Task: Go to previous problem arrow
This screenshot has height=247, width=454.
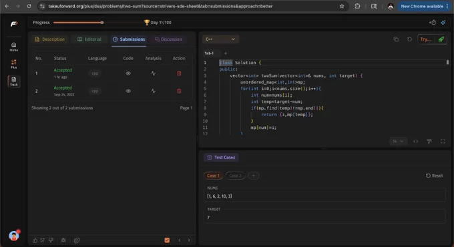Action: pyautogui.click(x=180, y=240)
